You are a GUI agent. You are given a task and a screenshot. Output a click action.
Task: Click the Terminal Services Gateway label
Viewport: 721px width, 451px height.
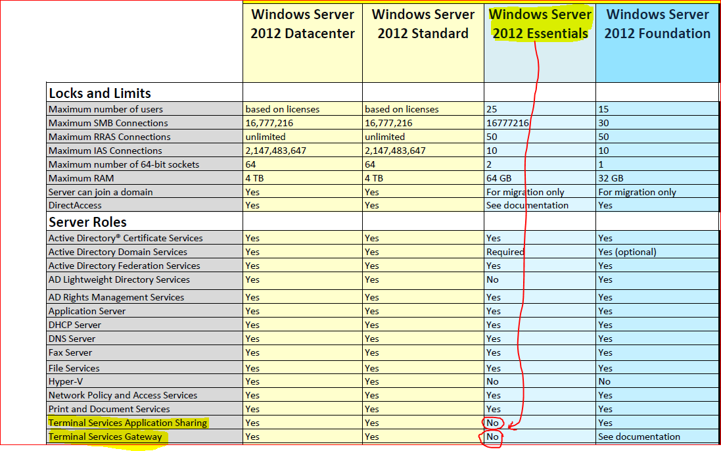(105, 437)
